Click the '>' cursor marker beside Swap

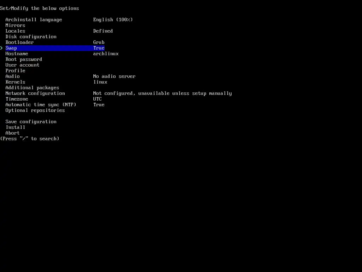coord(1,48)
